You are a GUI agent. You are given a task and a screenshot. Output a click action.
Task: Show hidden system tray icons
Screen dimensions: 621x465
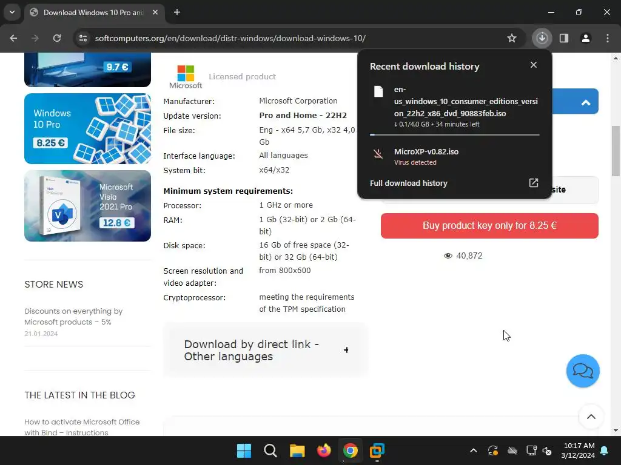(473, 450)
